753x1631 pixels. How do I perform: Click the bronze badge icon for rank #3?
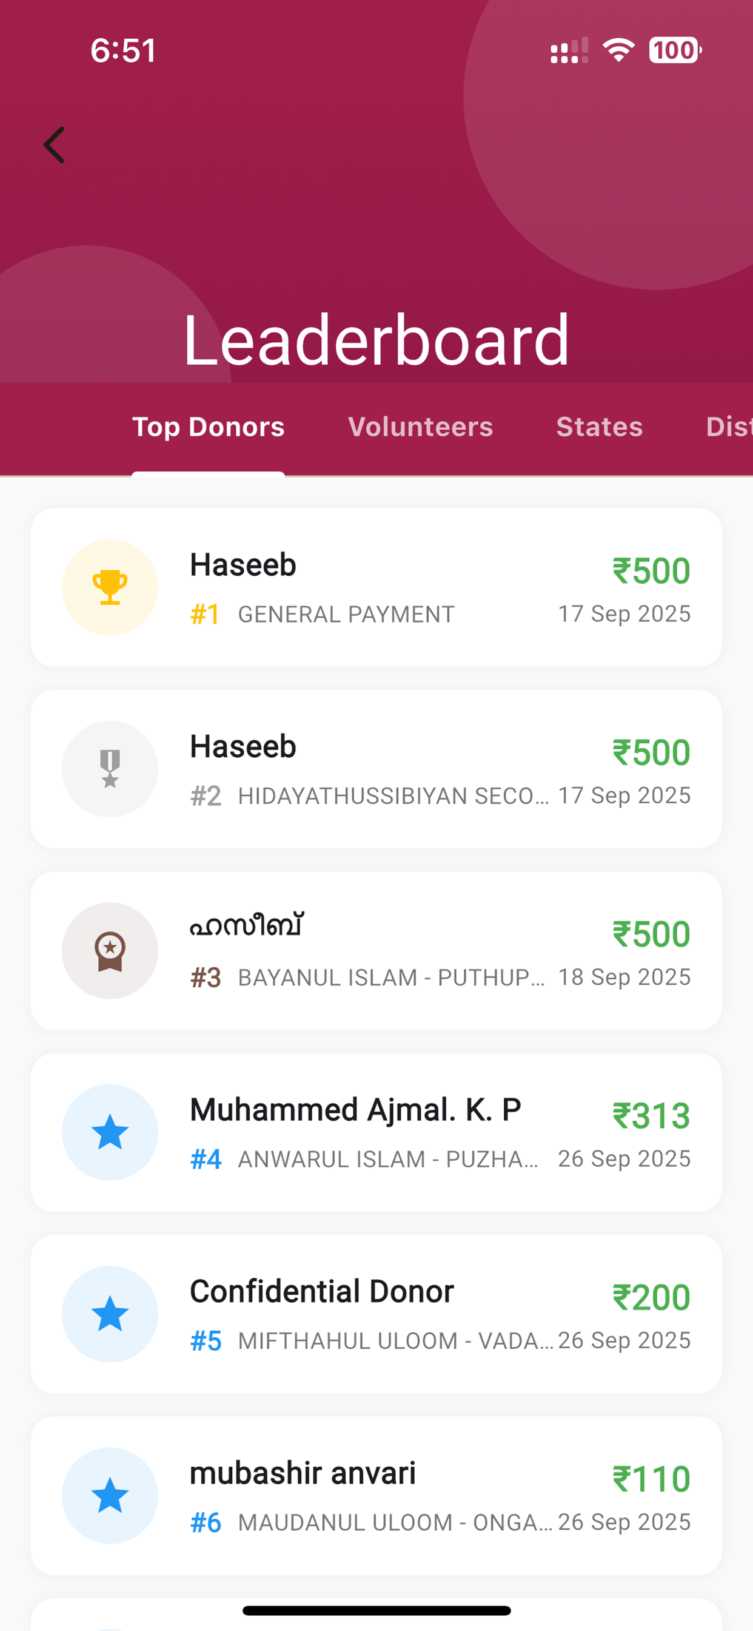tap(110, 950)
